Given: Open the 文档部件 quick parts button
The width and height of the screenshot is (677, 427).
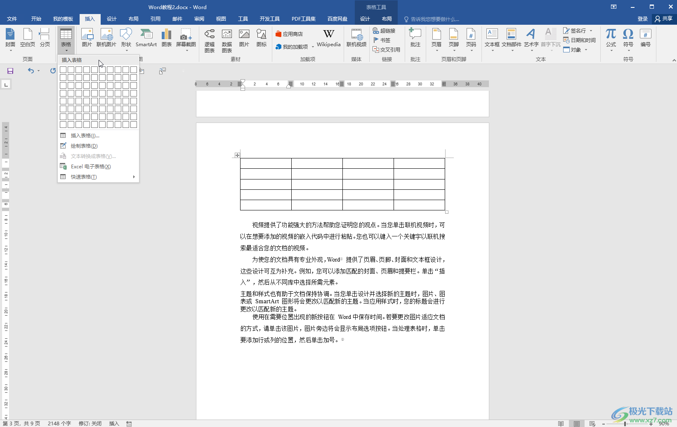Looking at the screenshot, I should coord(512,40).
